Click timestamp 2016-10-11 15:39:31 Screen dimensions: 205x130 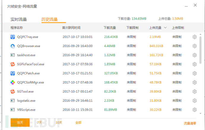tap(78, 110)
